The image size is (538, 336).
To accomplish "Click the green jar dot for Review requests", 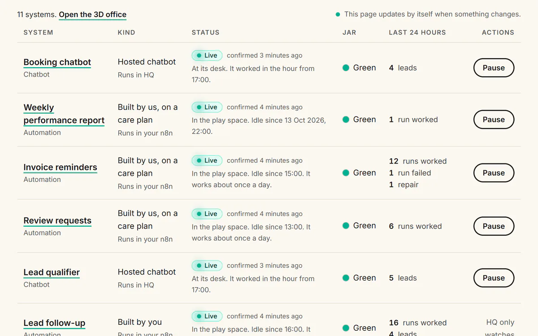I will pos(346,226).
